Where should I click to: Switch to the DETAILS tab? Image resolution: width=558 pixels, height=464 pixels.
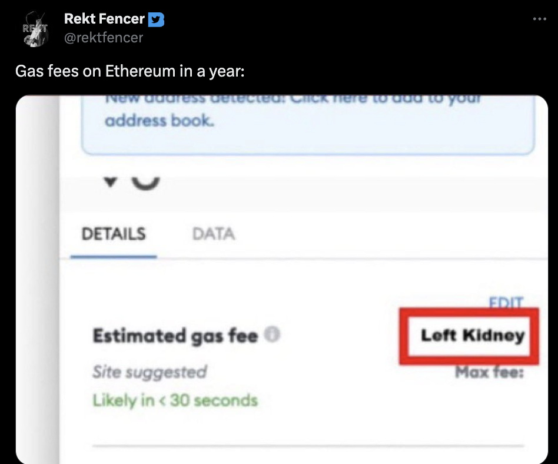[x=114, y=234]
